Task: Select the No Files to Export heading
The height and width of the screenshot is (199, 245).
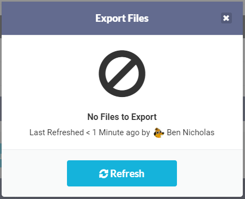Action: (x=122, y=117)
